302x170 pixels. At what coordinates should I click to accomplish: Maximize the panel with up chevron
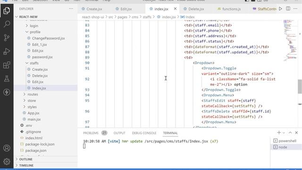[290, 133]
